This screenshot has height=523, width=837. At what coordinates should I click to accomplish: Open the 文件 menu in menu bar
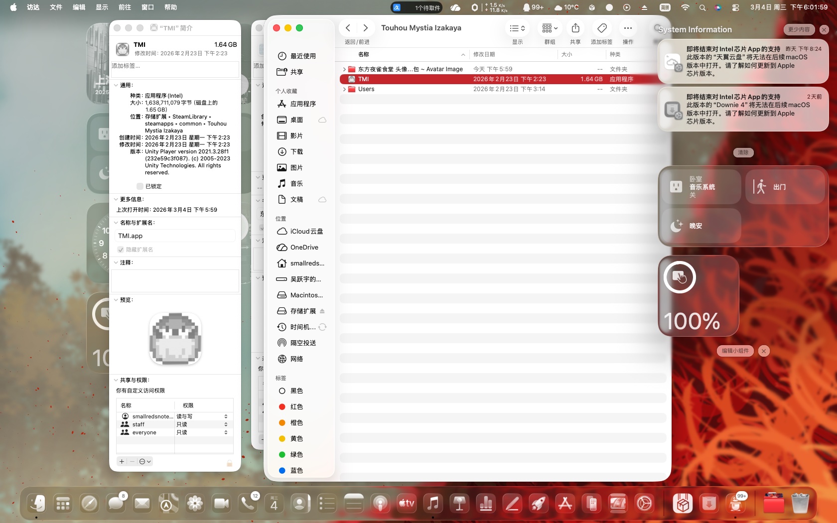(56, 7)
